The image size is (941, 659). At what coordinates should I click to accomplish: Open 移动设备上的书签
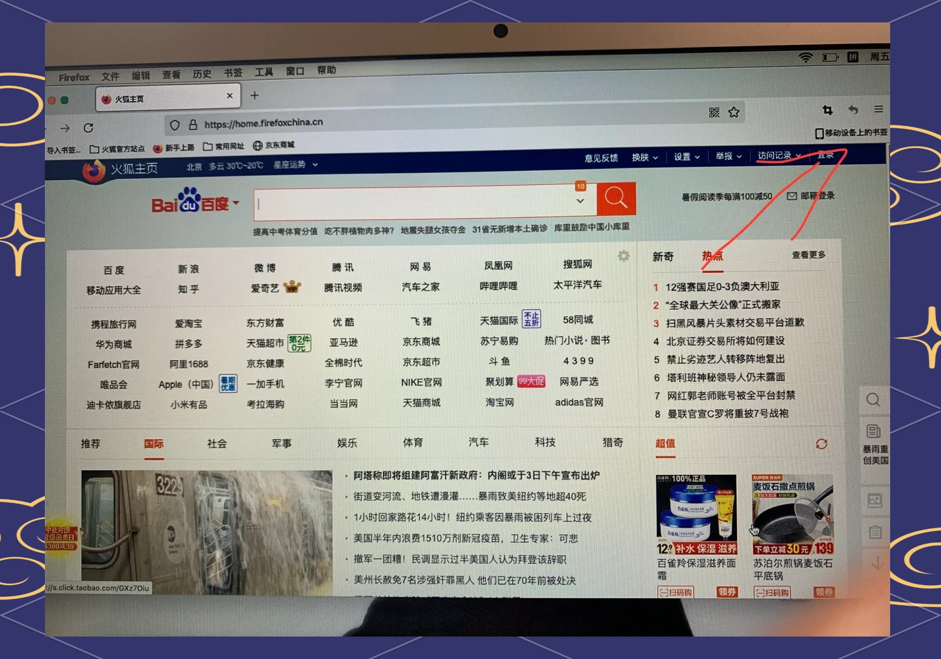tap(851, 133)
